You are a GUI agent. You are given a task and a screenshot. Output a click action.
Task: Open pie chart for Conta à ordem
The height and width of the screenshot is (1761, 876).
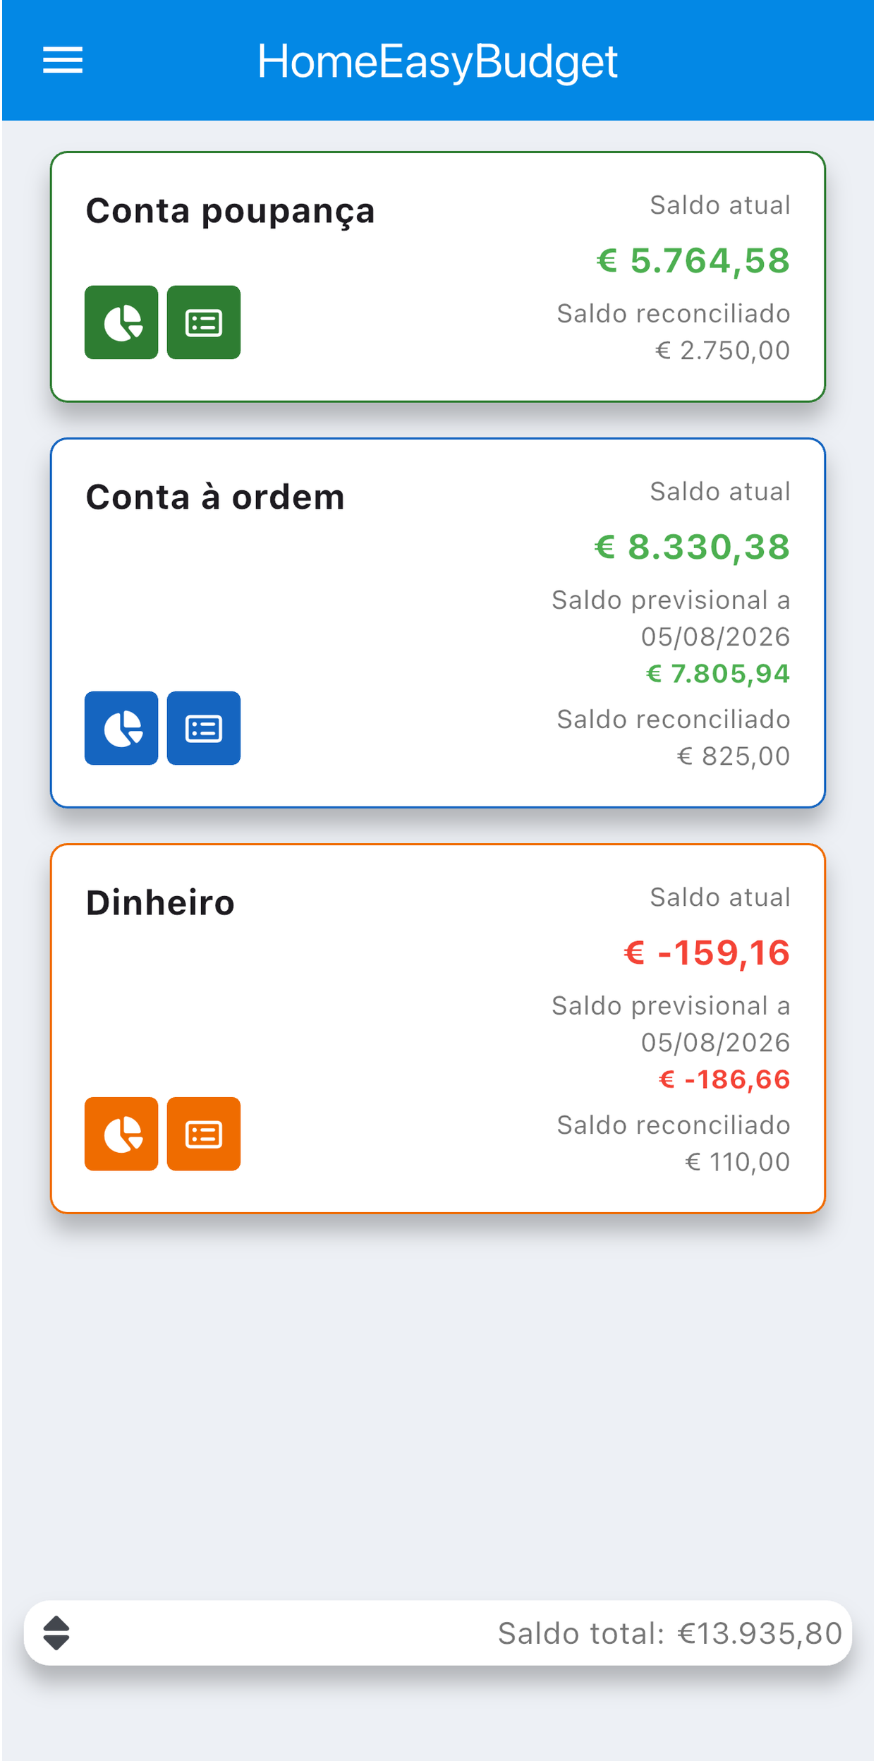point(121,728)
